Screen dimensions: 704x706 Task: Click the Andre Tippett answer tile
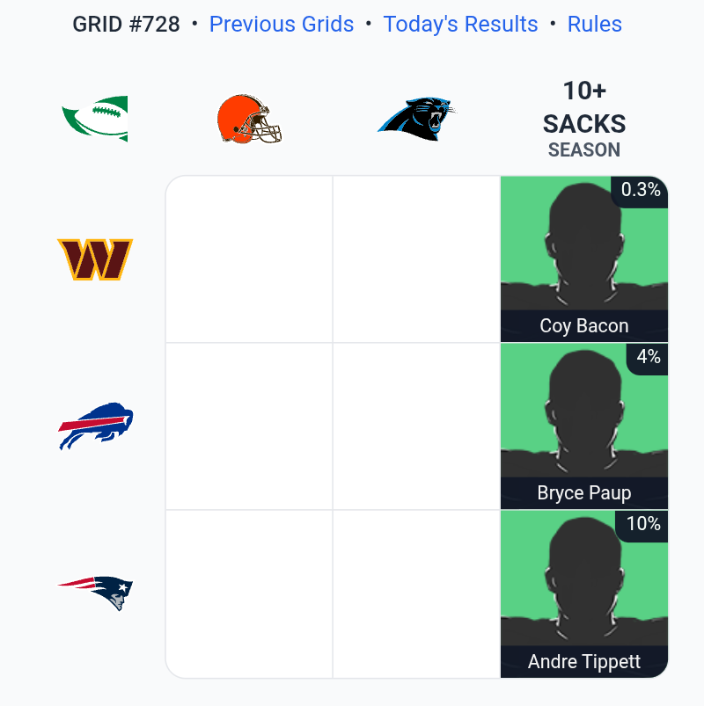[584, 593]
